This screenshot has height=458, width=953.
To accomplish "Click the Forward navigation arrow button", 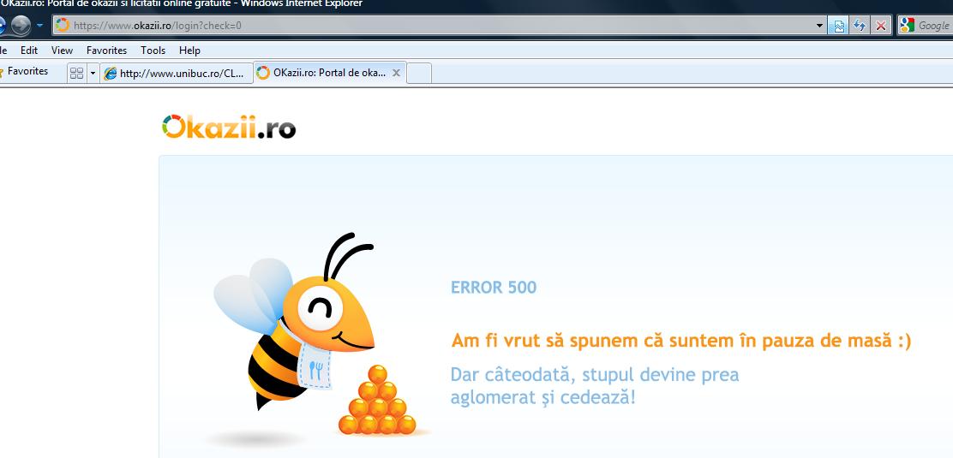I will [21, 26].
